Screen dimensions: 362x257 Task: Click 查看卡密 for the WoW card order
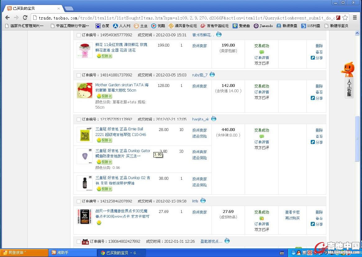(292, 212)
